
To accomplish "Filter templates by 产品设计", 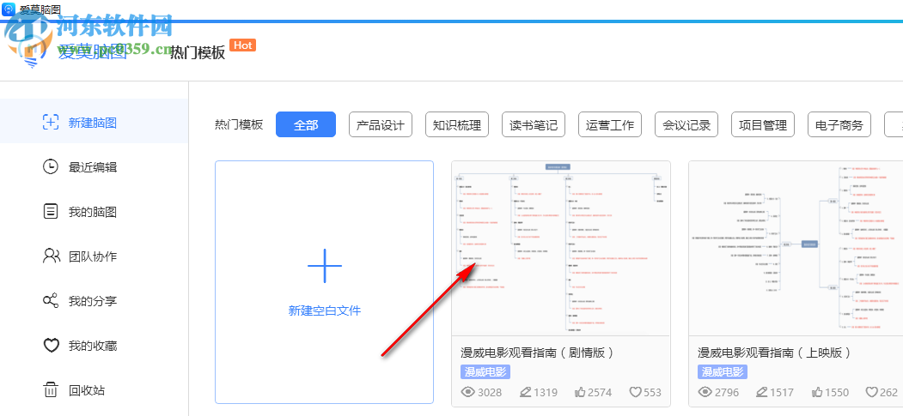I will pos(381,124).
